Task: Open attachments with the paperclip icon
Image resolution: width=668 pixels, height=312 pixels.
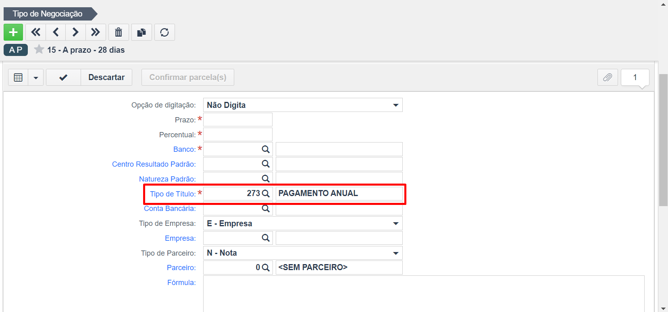Action: (x=608, y=77)
